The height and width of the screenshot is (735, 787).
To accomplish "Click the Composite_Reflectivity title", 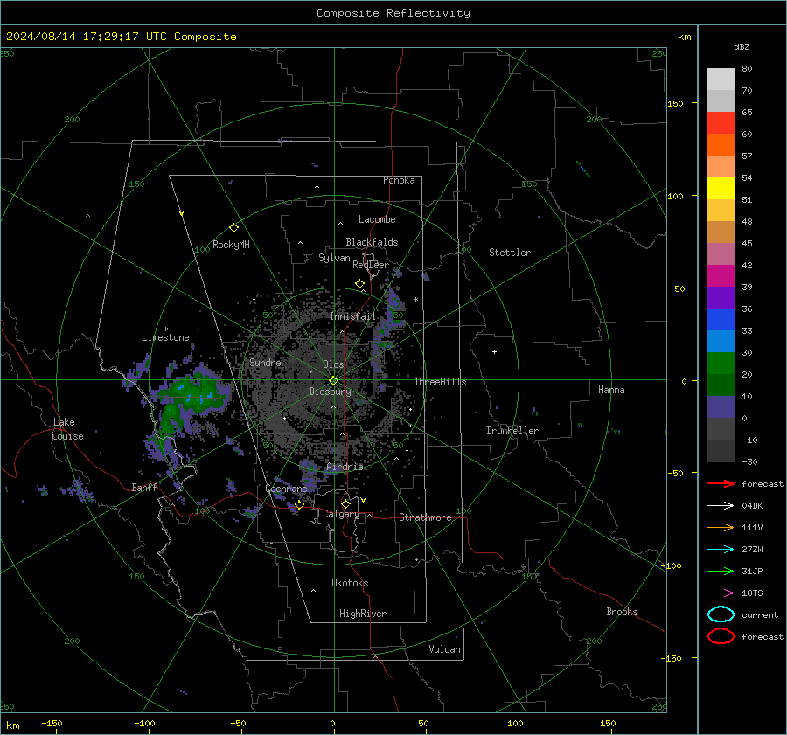I will pos(393,13).
